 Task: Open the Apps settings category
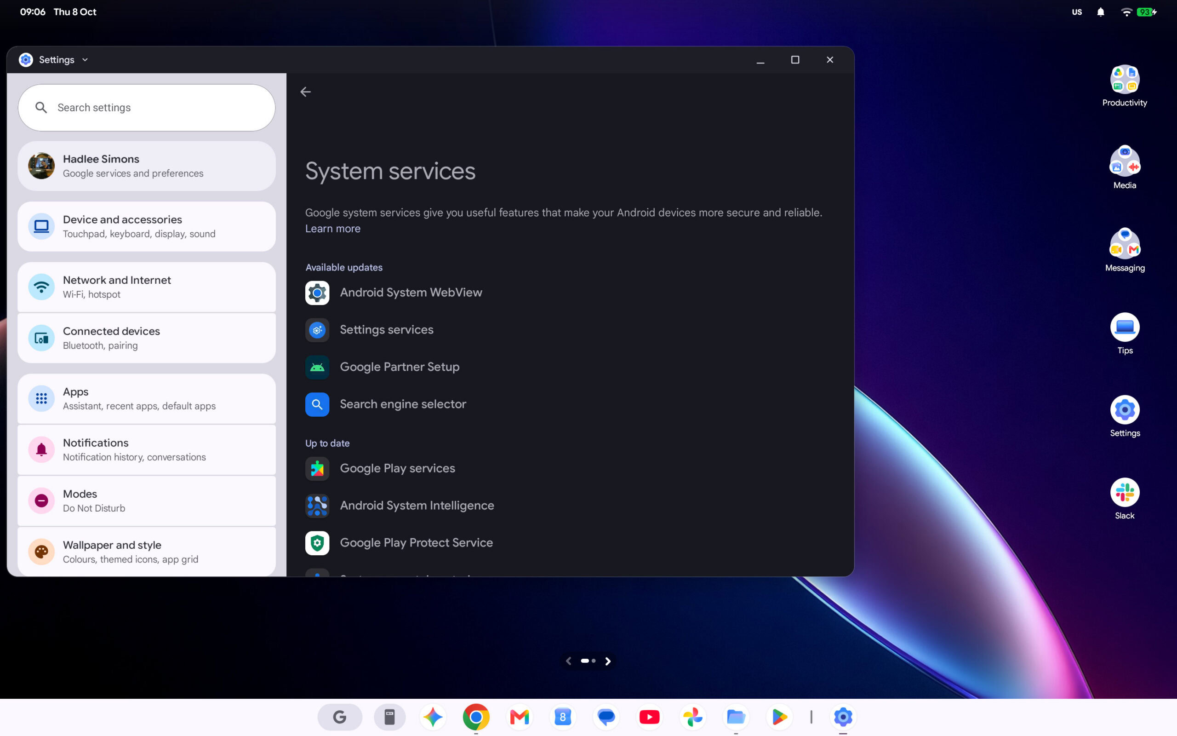coord(146,398)
